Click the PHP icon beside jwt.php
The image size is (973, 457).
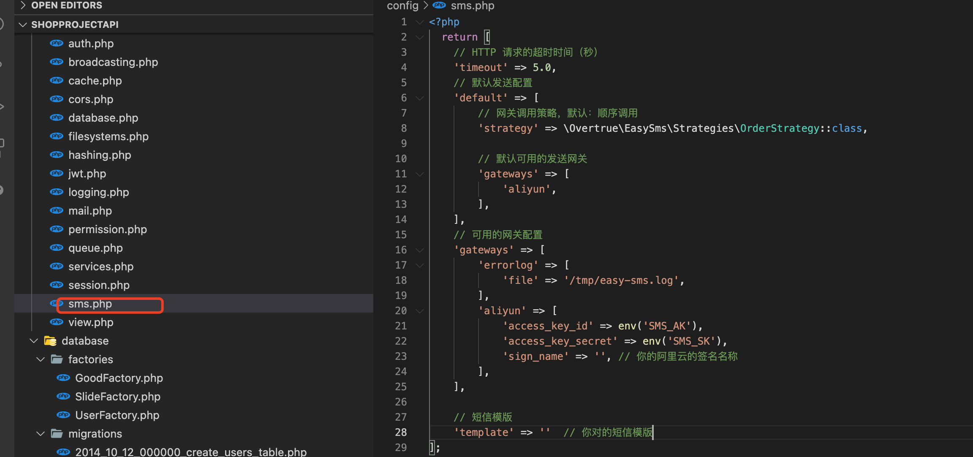[57, 173]
